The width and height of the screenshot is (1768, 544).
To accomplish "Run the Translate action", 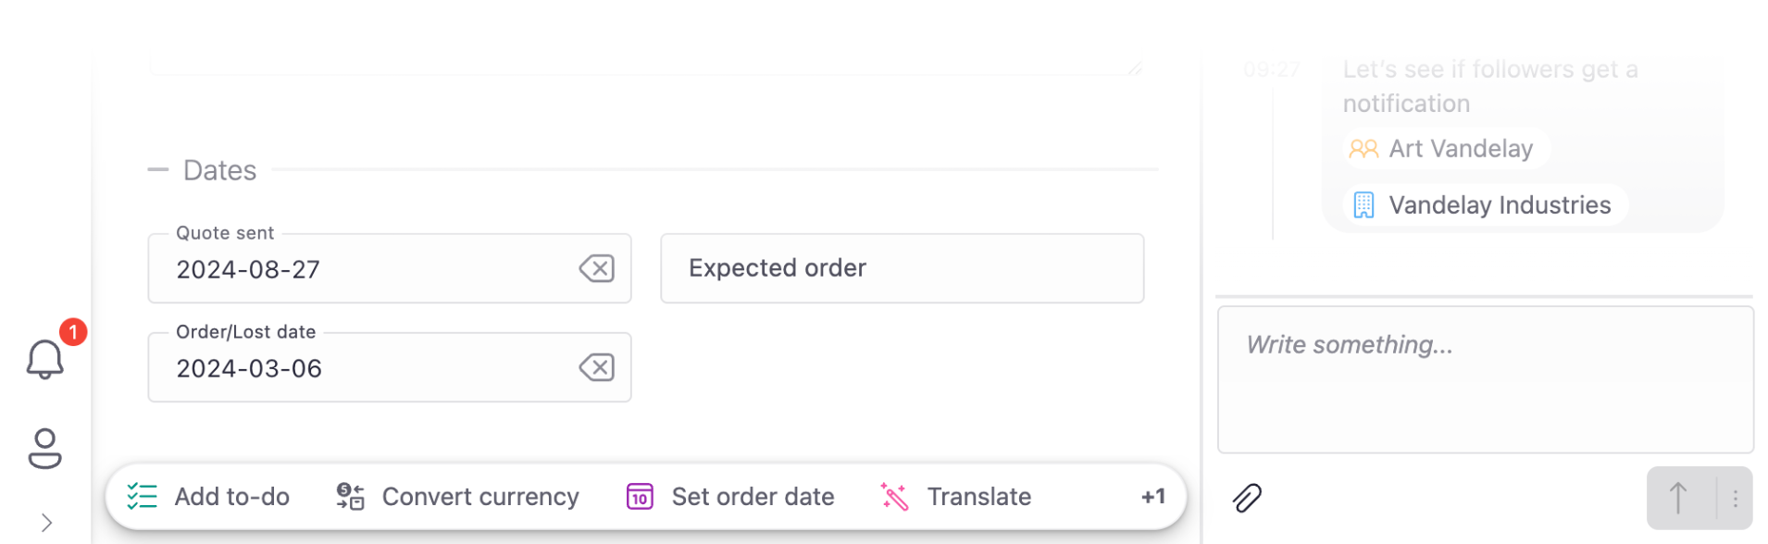I will pyautogui.click(x=956, y=497).
